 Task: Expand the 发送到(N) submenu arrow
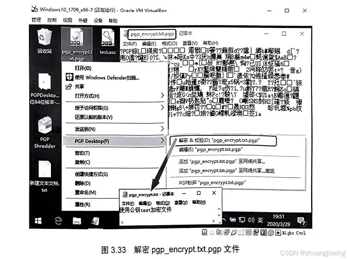pos(162,128)
